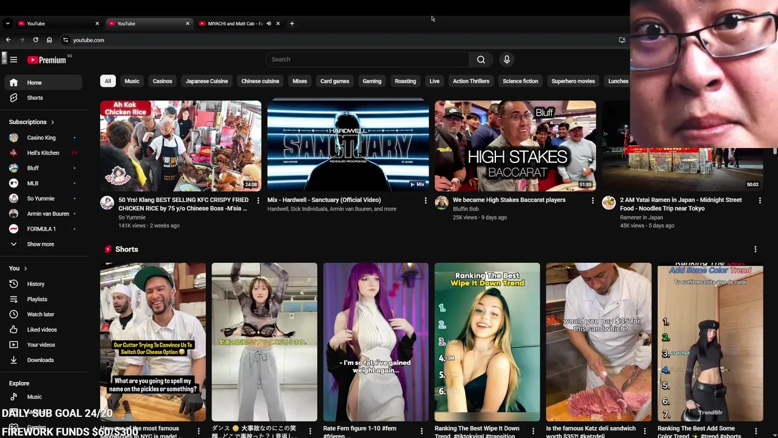778x438 pixels.
Task: Mute the MIYACHI and Matt Cab tab audio
Action: (x=269, y=24)
